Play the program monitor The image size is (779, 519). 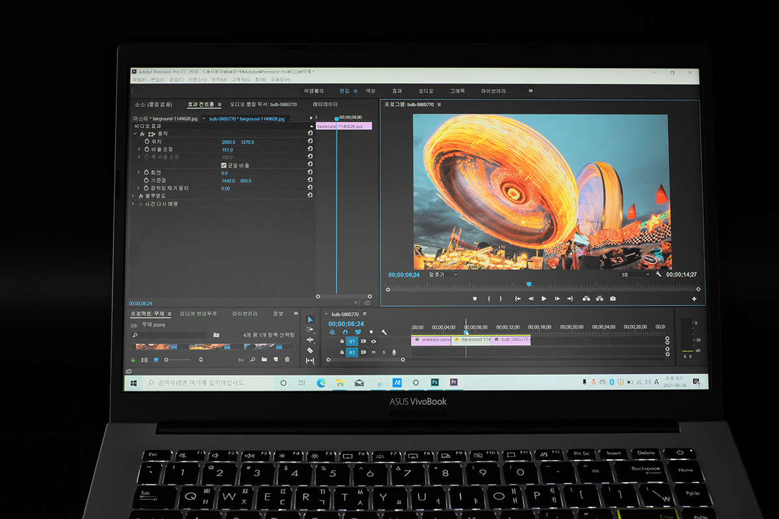pyautogui.click(x=544, y=298)
